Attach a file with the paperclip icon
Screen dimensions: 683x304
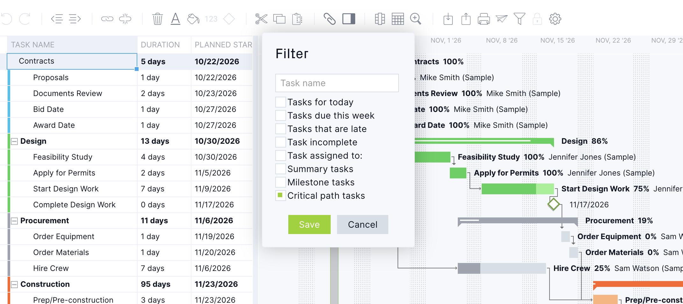click(330, 19)
